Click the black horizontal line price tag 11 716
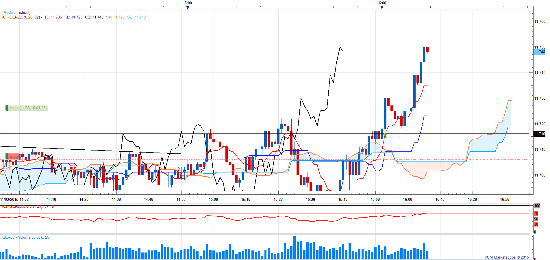 click(x=539, y=134)
